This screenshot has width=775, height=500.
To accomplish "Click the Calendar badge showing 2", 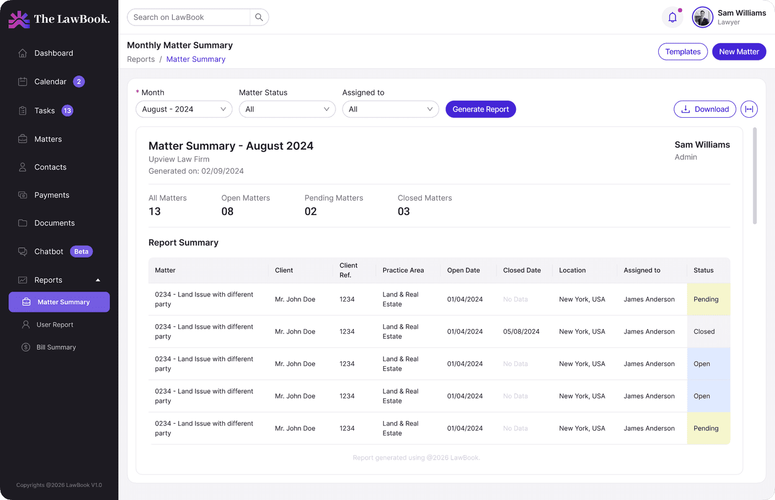I will click(x=79, y=81).
